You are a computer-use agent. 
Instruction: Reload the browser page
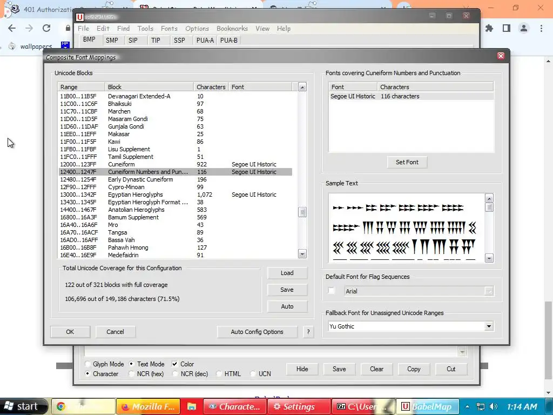tap(46, 28)
